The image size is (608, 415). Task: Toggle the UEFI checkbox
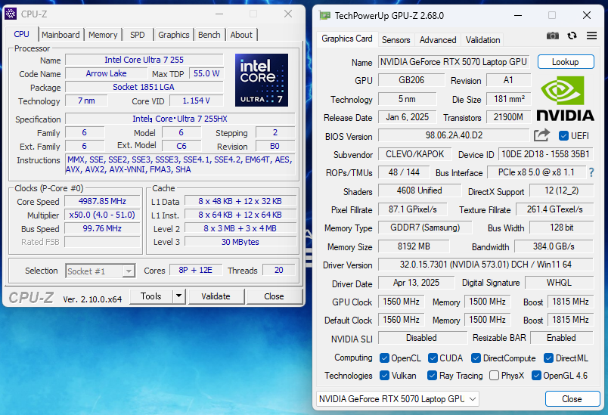pos(563,136)
